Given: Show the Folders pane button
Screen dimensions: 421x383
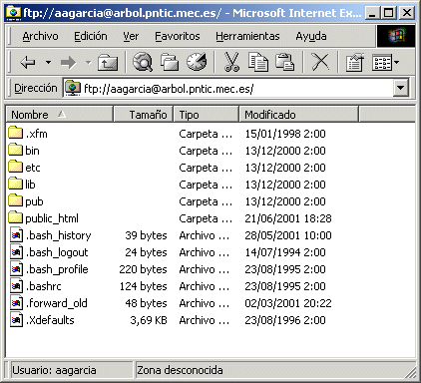Looking at the screenshot, I should [x=170, y=62].
